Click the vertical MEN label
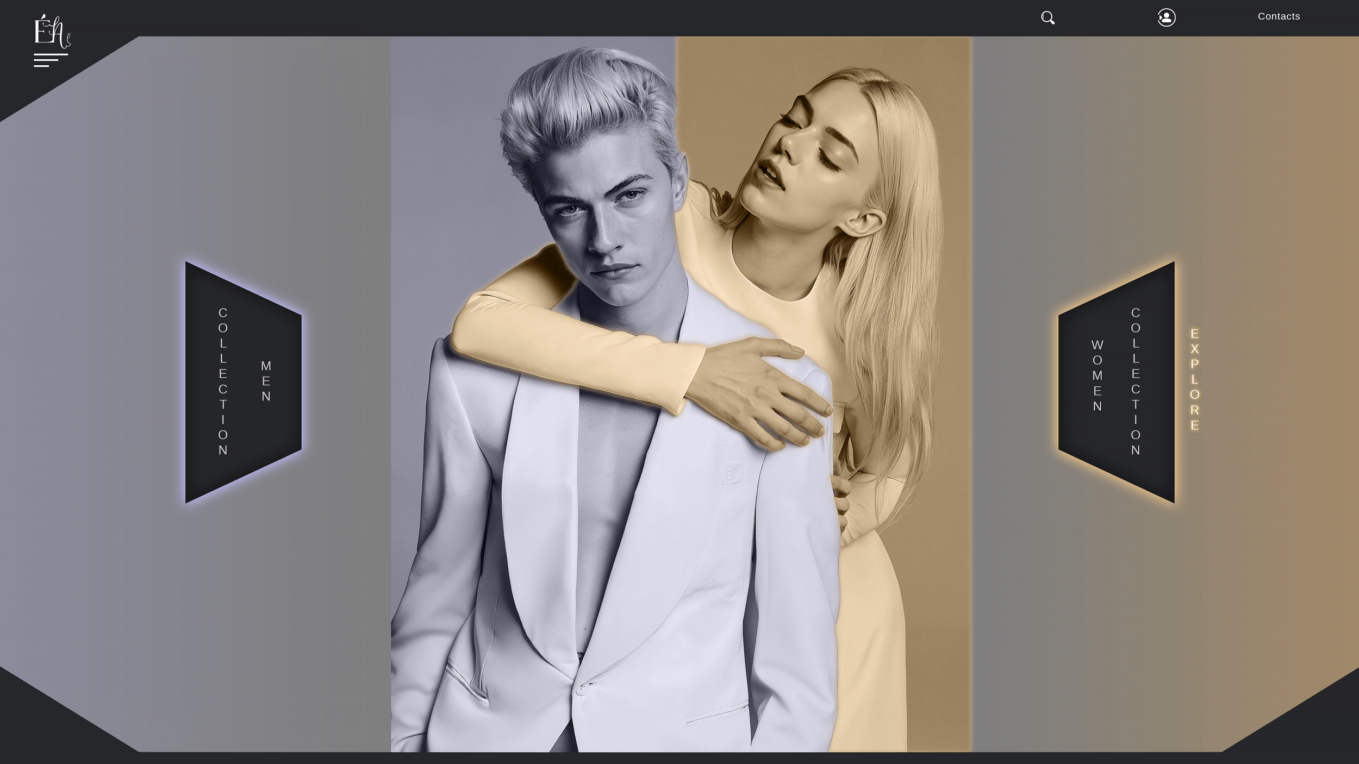This screenshot has height=764, width=1359. 266,381
